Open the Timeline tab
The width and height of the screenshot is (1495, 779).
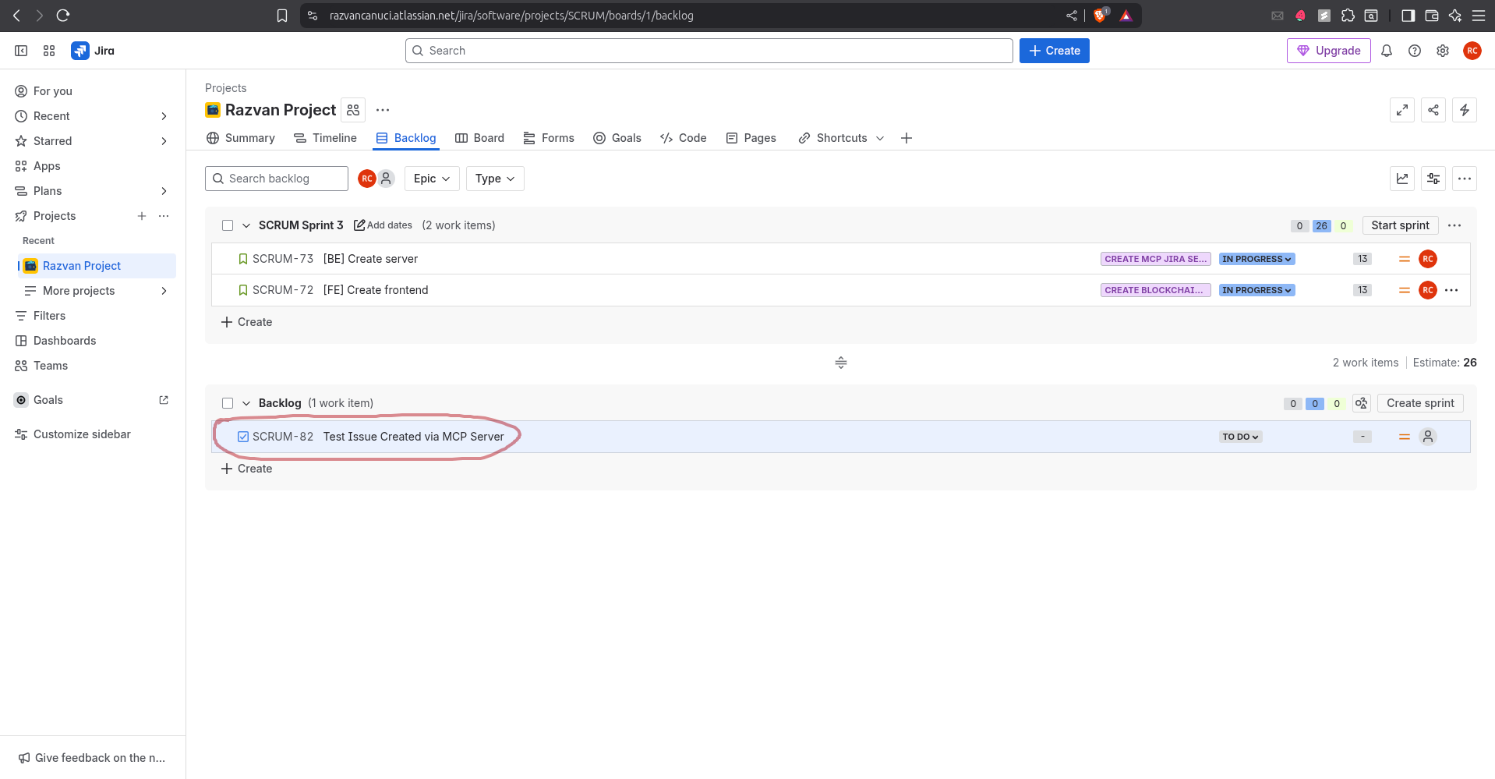click(x=325, y=137)
